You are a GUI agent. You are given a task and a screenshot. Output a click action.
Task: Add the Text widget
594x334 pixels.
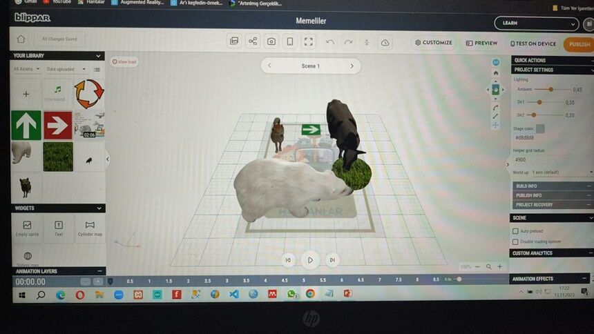pyautogui.click(x=59, y=228)
